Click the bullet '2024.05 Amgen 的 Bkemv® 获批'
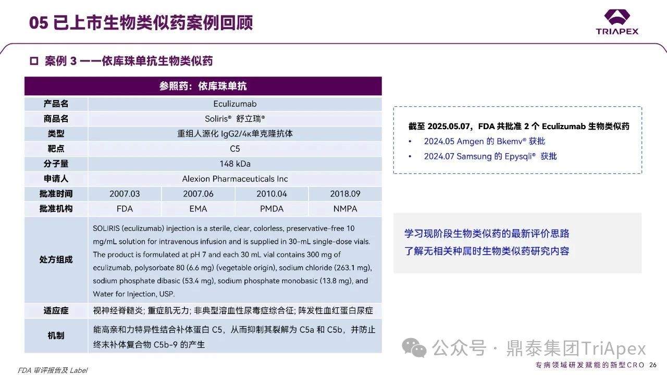Image resolution: width=667 pixels, height=375 pixels. 484,141
